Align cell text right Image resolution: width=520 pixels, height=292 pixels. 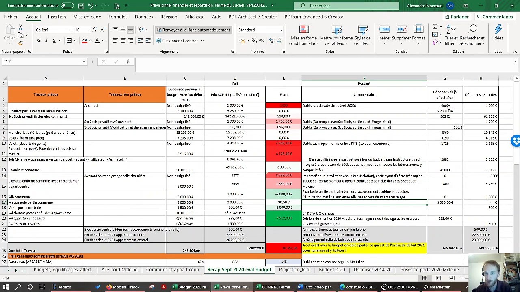(x=130, y=41)
